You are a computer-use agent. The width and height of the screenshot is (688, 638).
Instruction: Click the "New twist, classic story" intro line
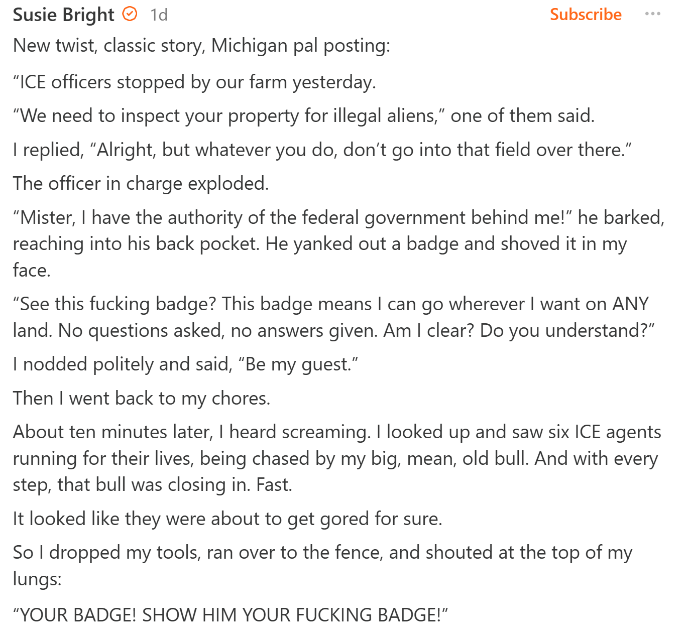(201, 46)
